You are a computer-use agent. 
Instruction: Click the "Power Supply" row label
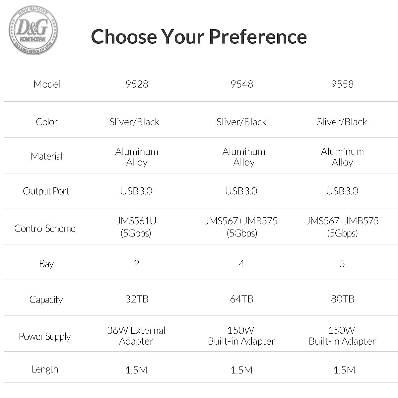[x=45, y=336]
